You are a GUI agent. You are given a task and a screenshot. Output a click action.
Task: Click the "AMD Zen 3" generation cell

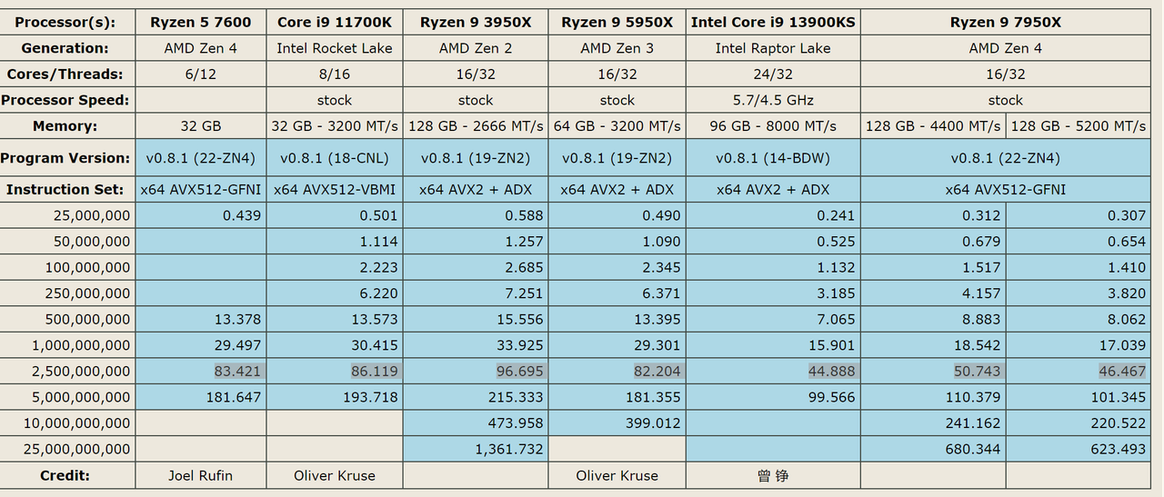click(x=617, y=48)
